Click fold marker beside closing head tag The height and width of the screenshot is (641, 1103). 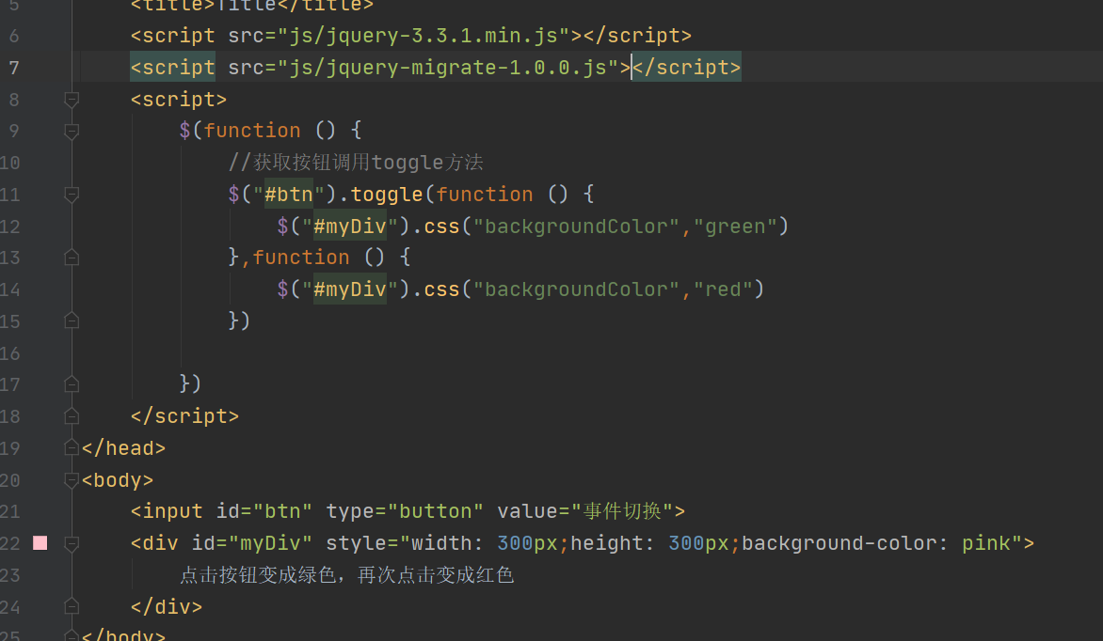(71, 447)
